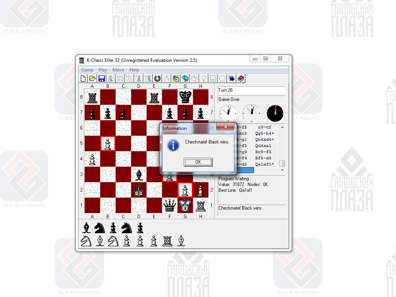Click the Checkmate! Black wins status bar text
Screen dimensions: 396x297
pos(241,208)
